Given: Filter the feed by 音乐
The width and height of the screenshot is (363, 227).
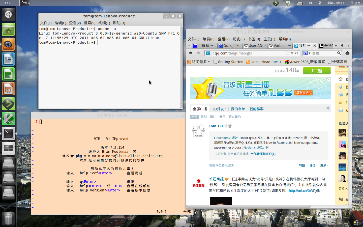Looking at the screenshot, I should coord(222,117).
